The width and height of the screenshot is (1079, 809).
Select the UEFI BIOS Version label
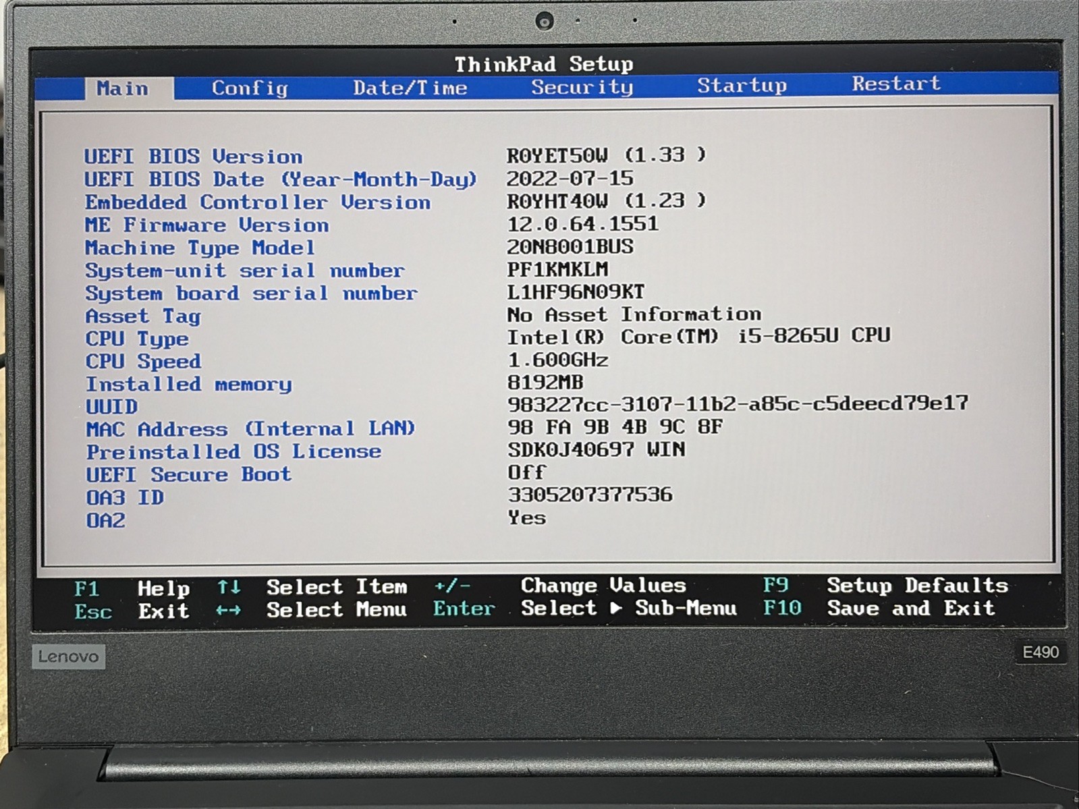193,157
